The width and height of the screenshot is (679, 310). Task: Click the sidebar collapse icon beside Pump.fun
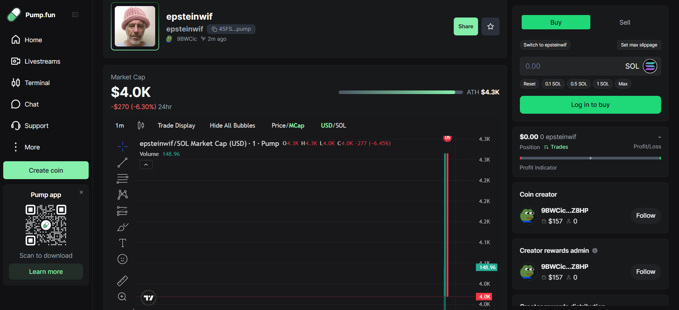pyautogui.click(x=75, y=15)
